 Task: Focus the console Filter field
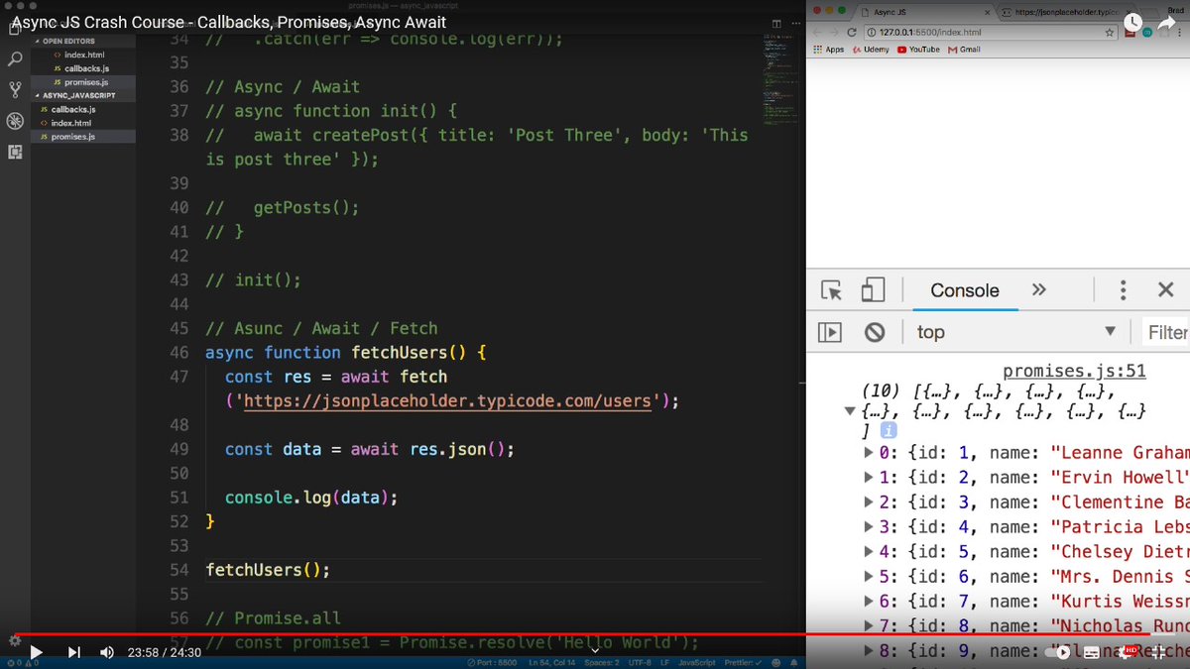pos(1167,333)
